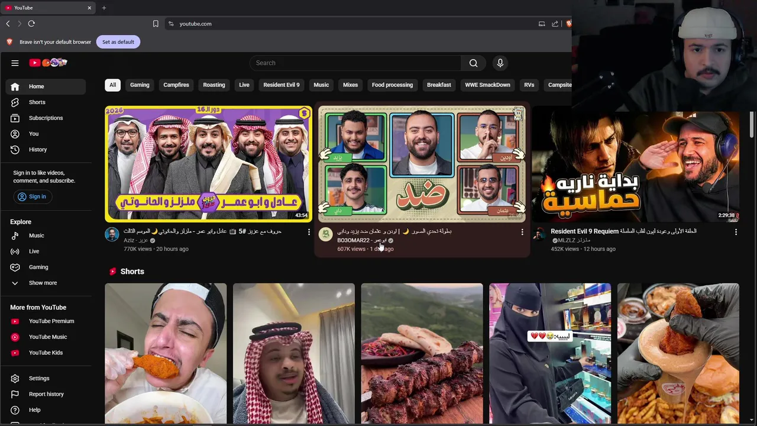Click the Sign in button
This screenshot has height=426, width=757.
[32, 196]
